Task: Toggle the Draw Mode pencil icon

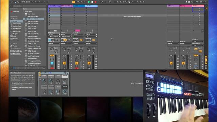Action: pyautogui.click(x=186, y=2)
